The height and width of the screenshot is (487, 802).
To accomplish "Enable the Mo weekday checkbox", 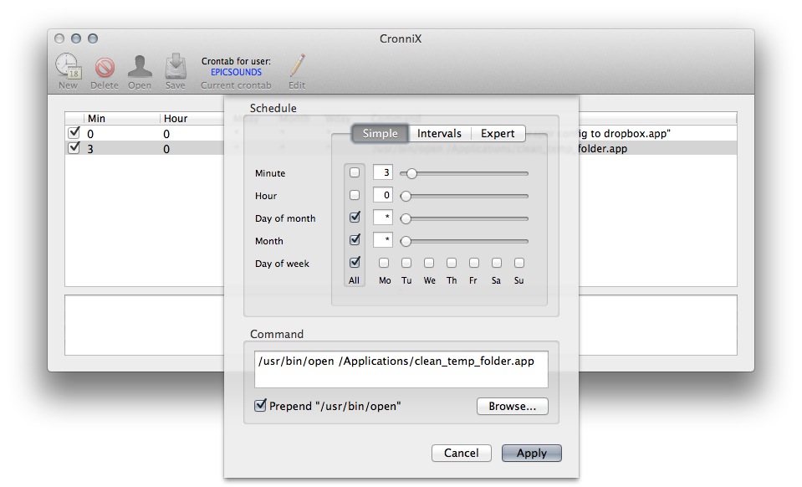I will coord(384,262).
